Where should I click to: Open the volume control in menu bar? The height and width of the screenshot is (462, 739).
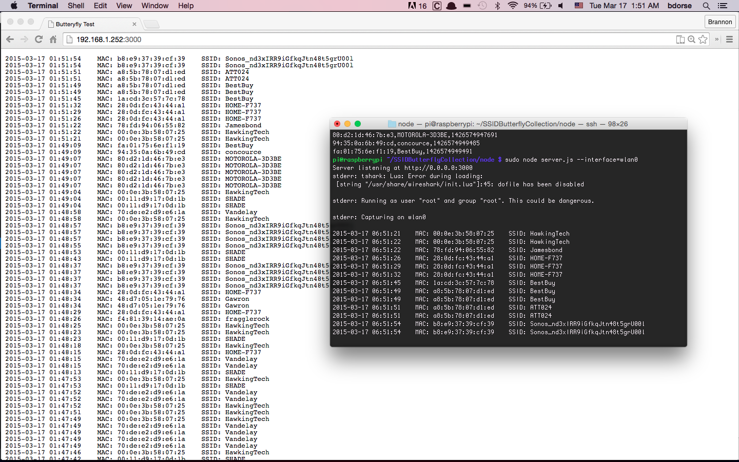coord(561,6)
